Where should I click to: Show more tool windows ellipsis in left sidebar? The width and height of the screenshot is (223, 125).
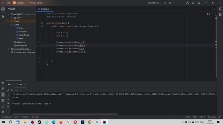[3, 22]
